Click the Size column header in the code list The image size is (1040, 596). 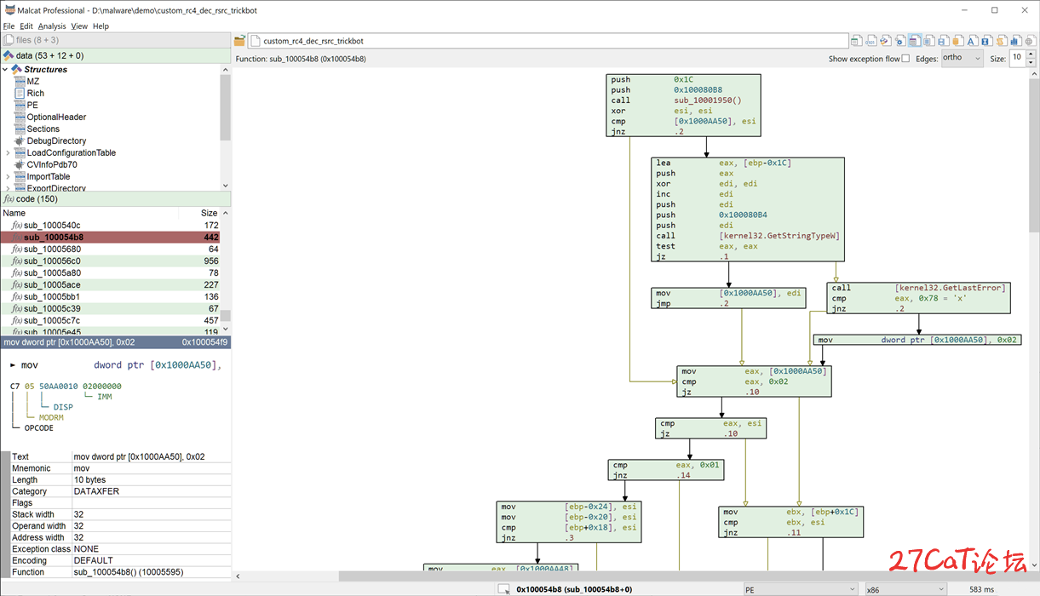[x=209, y=213]
